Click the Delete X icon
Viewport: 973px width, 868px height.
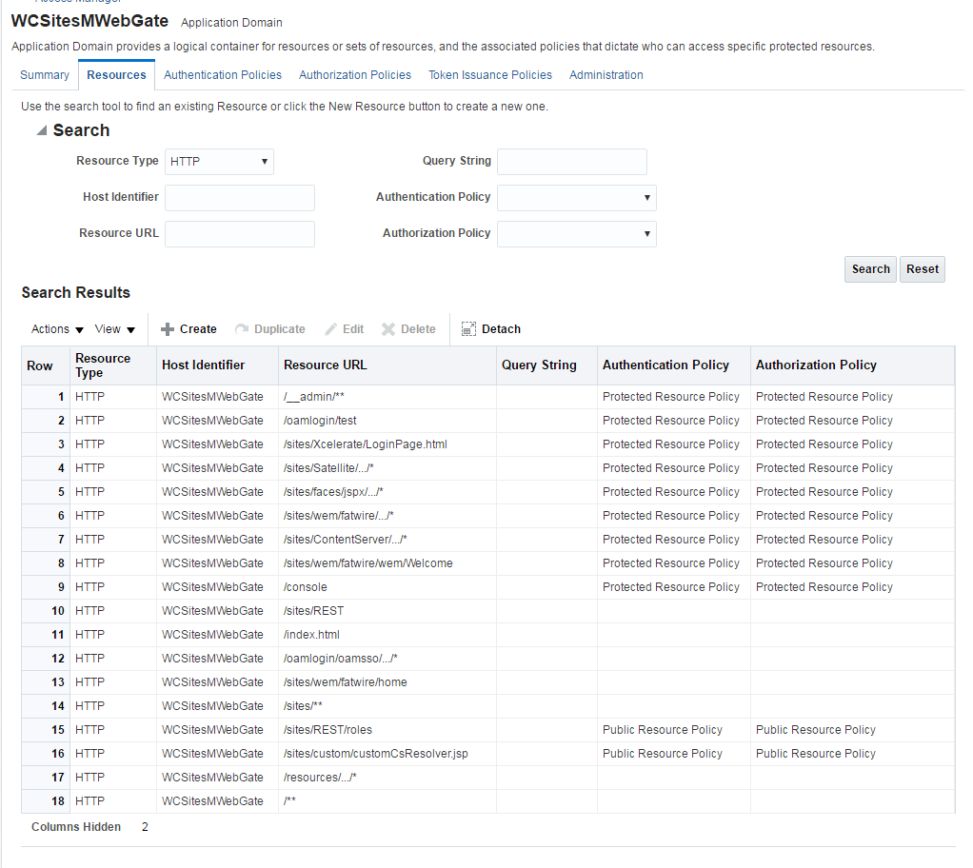[388, 329]
